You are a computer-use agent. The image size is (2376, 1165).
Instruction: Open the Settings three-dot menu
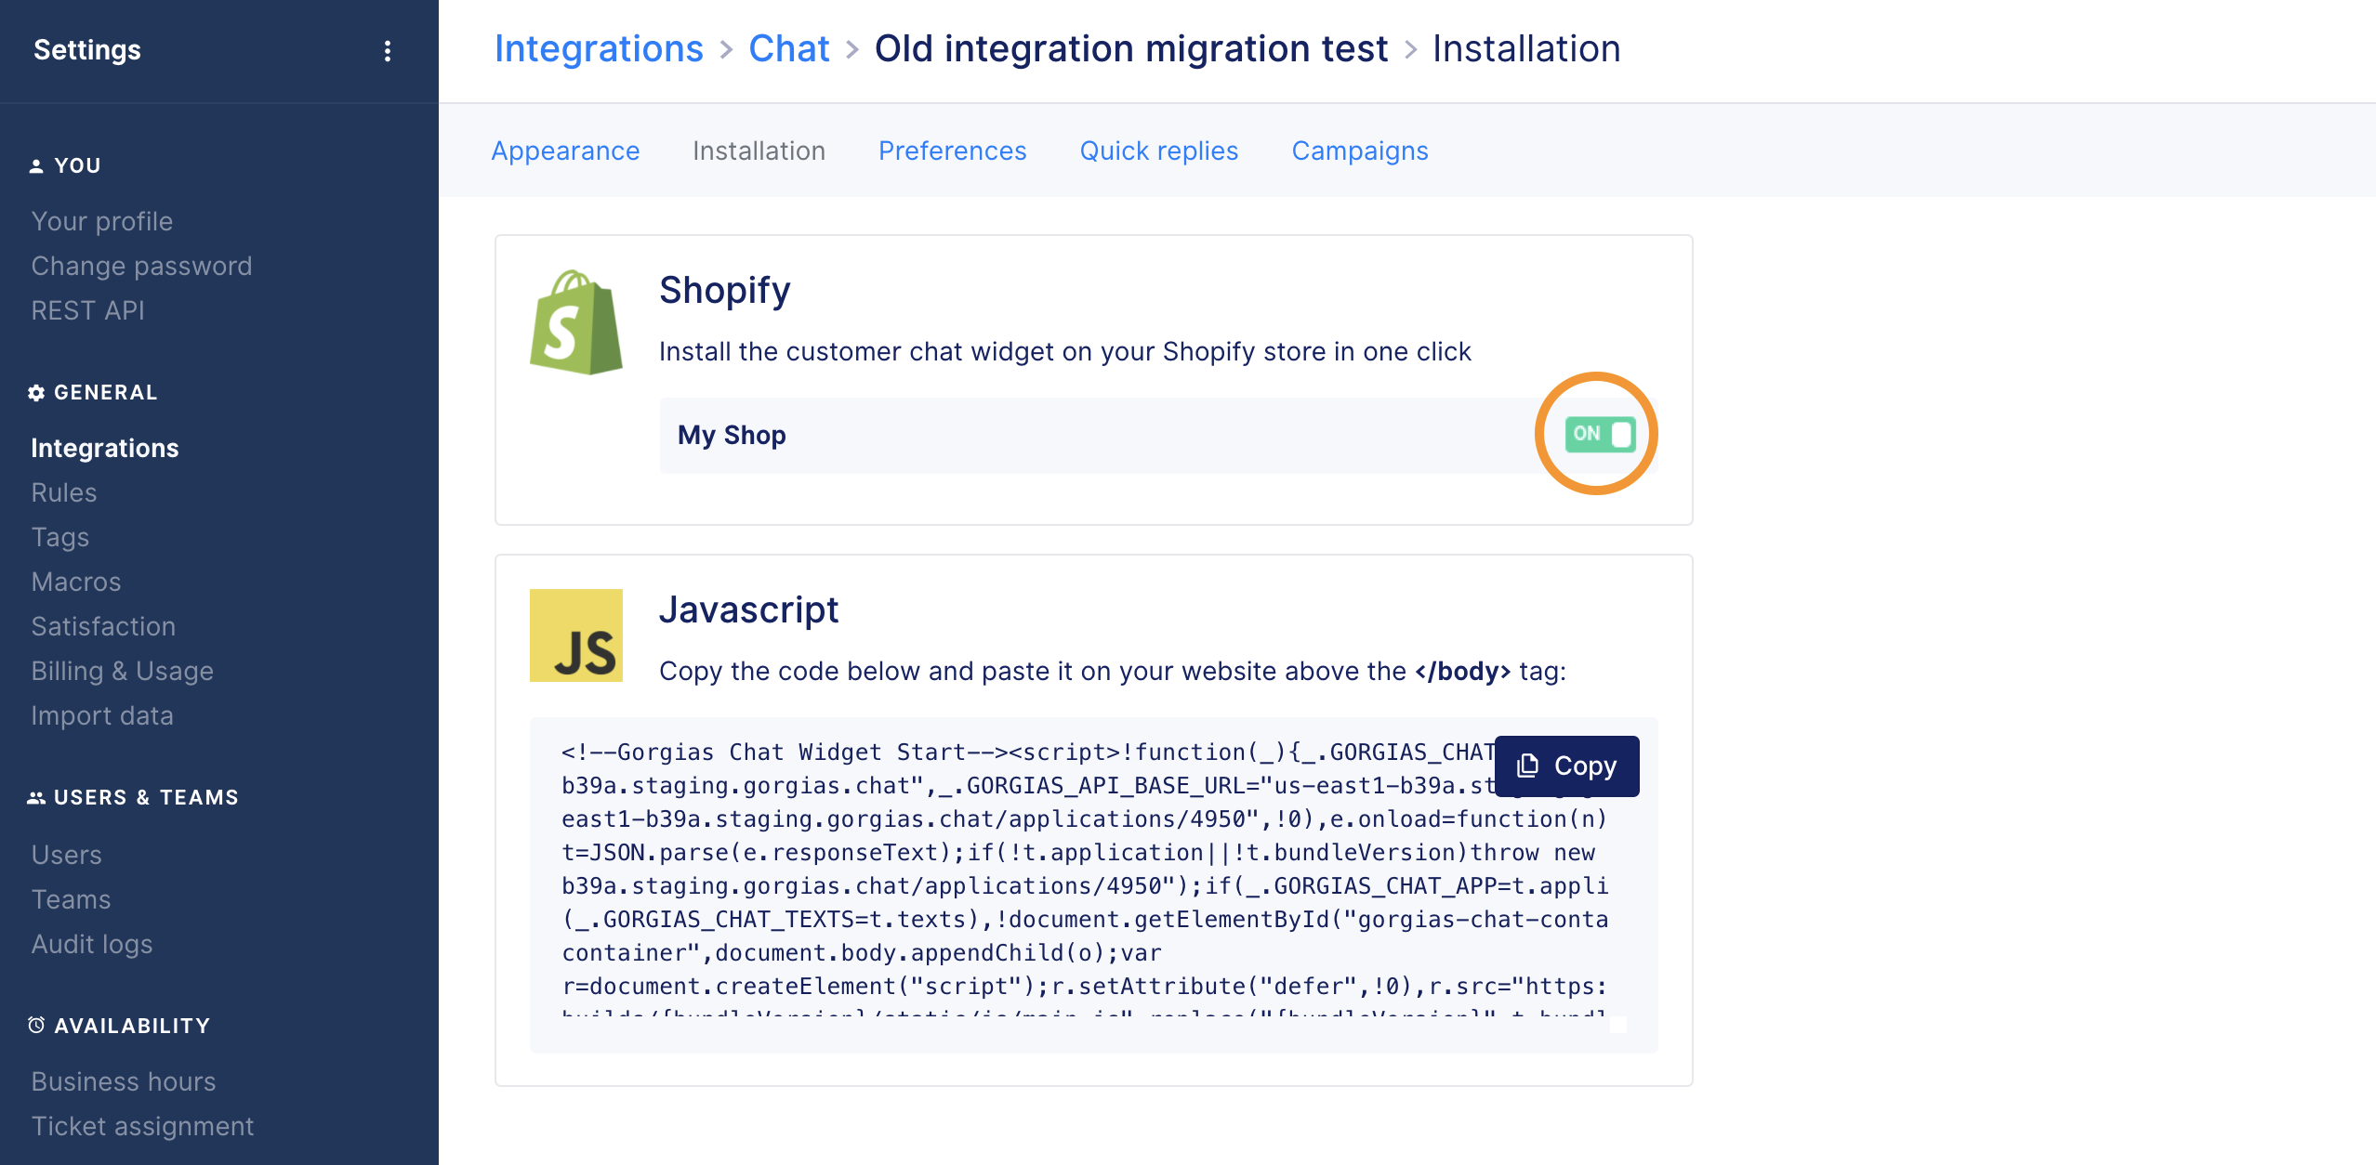coord(388,51)
